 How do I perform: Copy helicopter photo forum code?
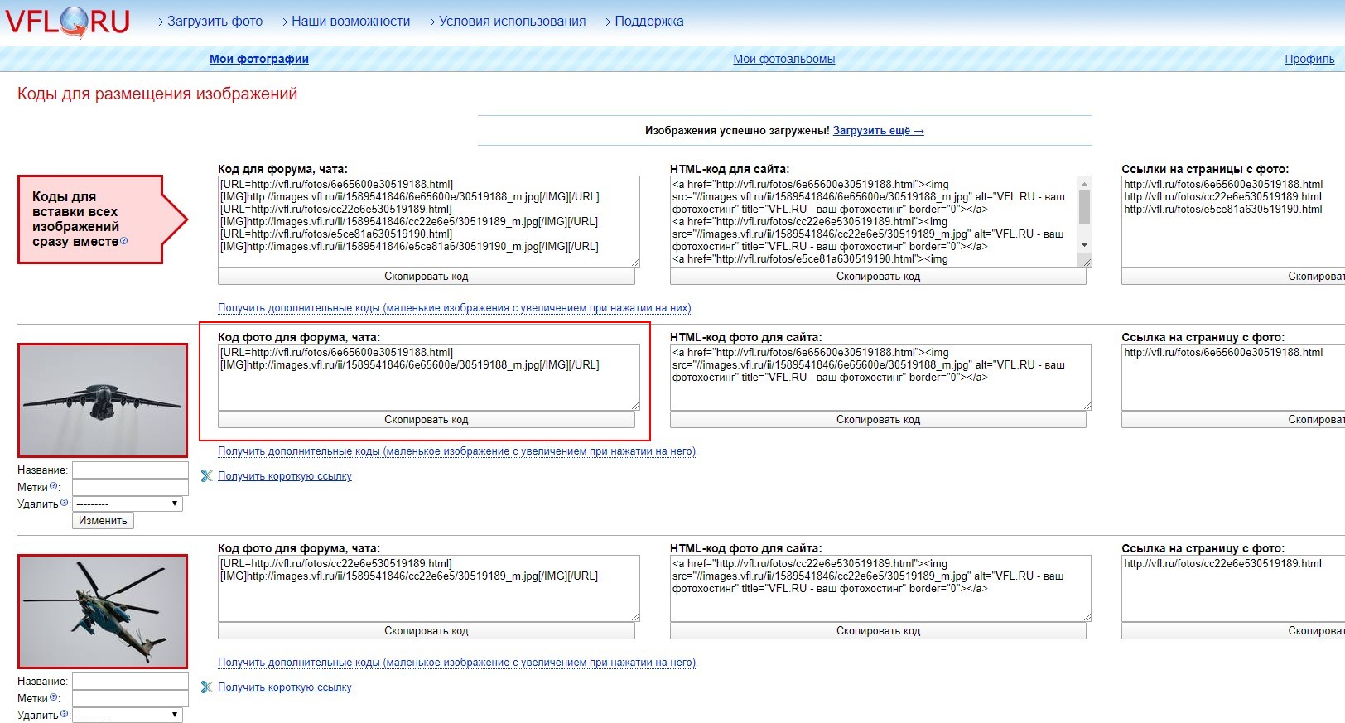tap(427, 631)
